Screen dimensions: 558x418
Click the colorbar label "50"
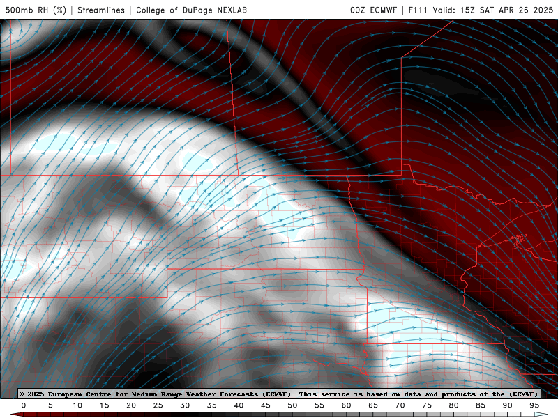pyautogui.click(x=292, y=405)
